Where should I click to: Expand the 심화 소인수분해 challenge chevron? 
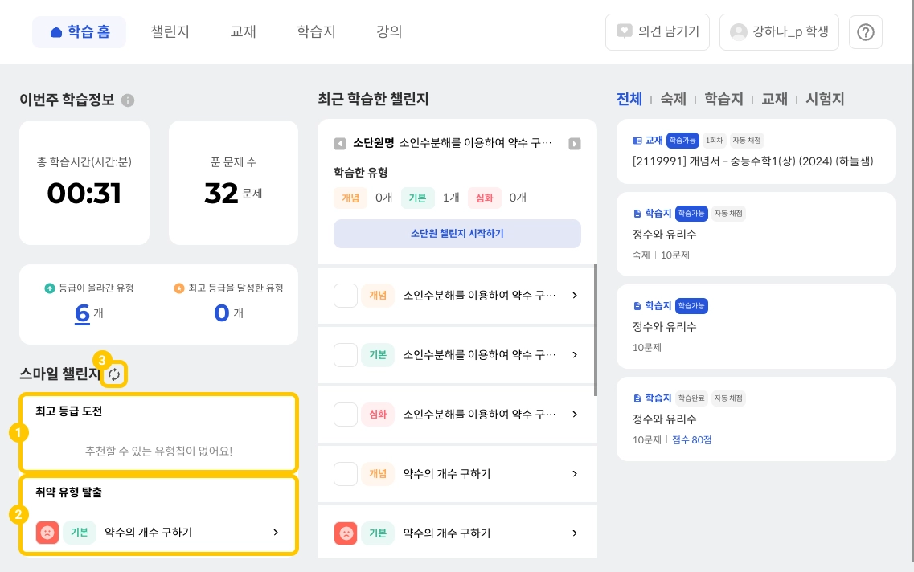point(575,415)
